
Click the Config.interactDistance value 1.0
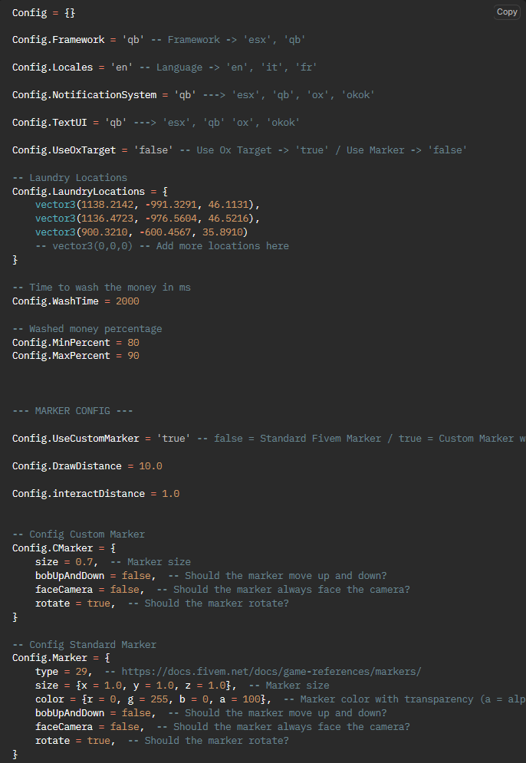(171, 493)
